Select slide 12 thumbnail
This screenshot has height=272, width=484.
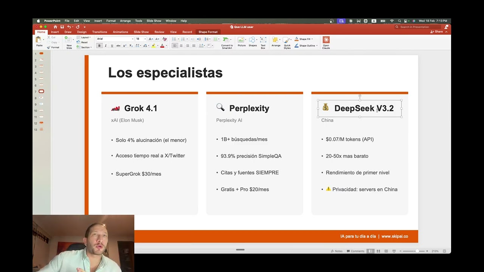41,123
